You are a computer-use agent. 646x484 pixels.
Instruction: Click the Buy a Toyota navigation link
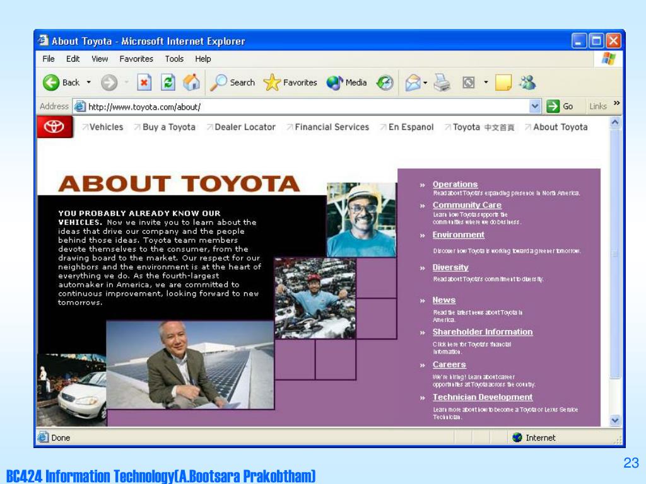169,127
